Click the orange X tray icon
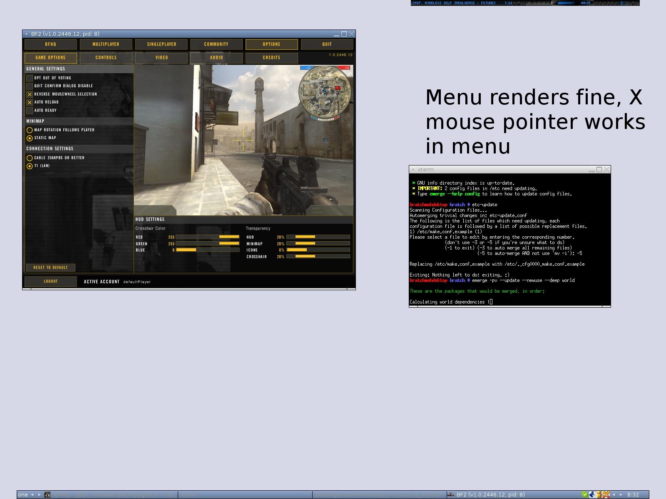The image size is (666, 499). tap(606, 495)
